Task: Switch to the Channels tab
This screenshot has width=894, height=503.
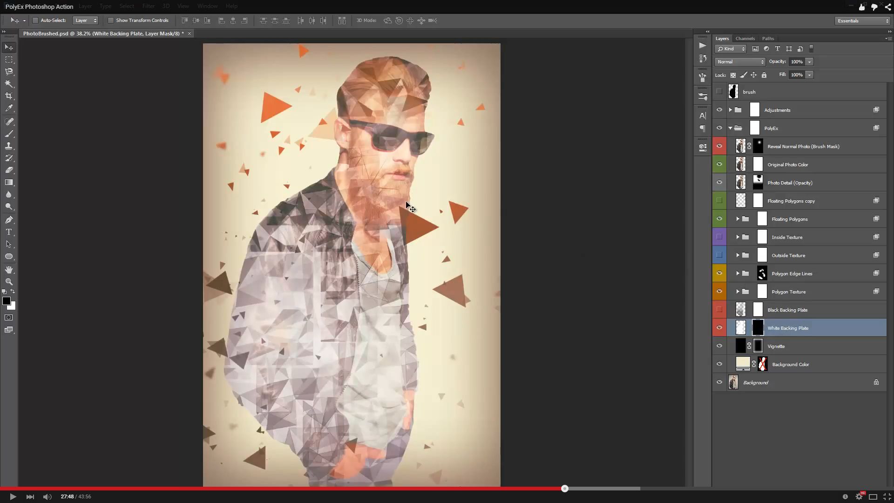Action: [745, 38]
